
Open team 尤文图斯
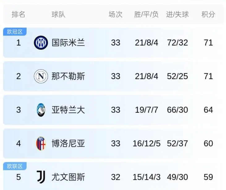[x=68, y=177]
